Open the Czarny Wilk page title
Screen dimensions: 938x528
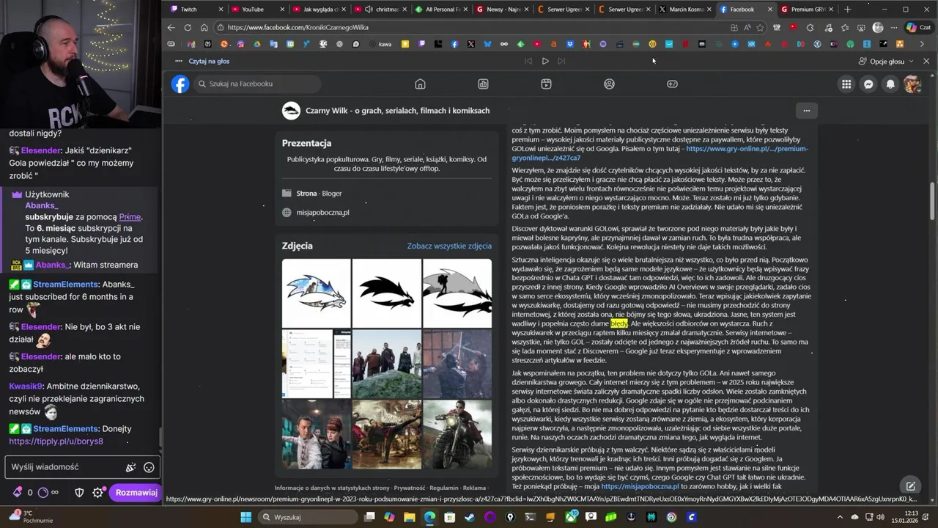click(397, 111)
